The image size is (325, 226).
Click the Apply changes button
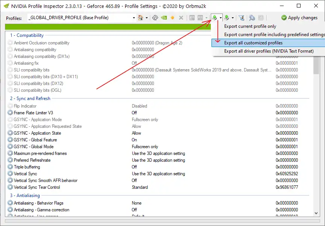point(299,17)
